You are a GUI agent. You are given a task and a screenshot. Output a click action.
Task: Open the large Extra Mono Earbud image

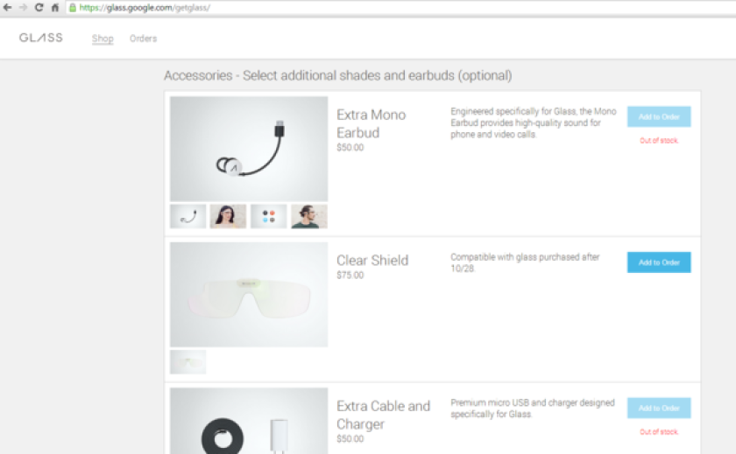249,149
